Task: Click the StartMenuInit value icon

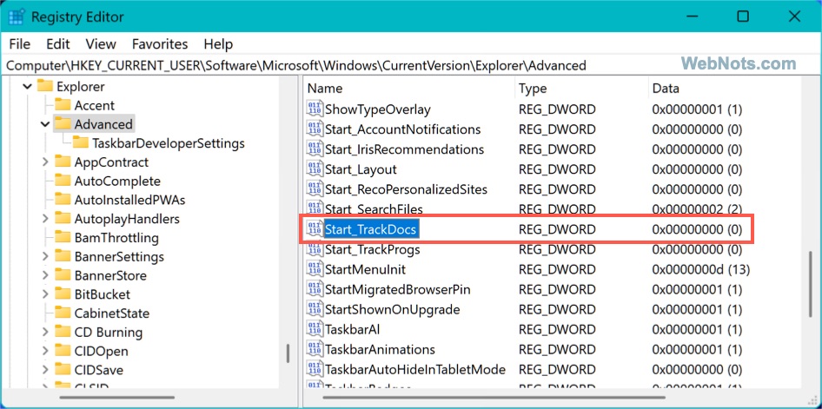Action: point(315,270)
